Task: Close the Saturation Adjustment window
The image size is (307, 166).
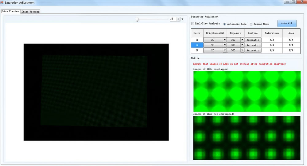Action: [x=302, y=2]
